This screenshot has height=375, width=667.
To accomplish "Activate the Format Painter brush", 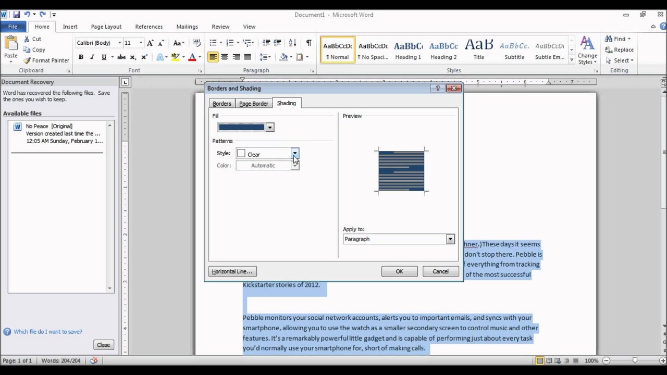I will tap(46, 60).
